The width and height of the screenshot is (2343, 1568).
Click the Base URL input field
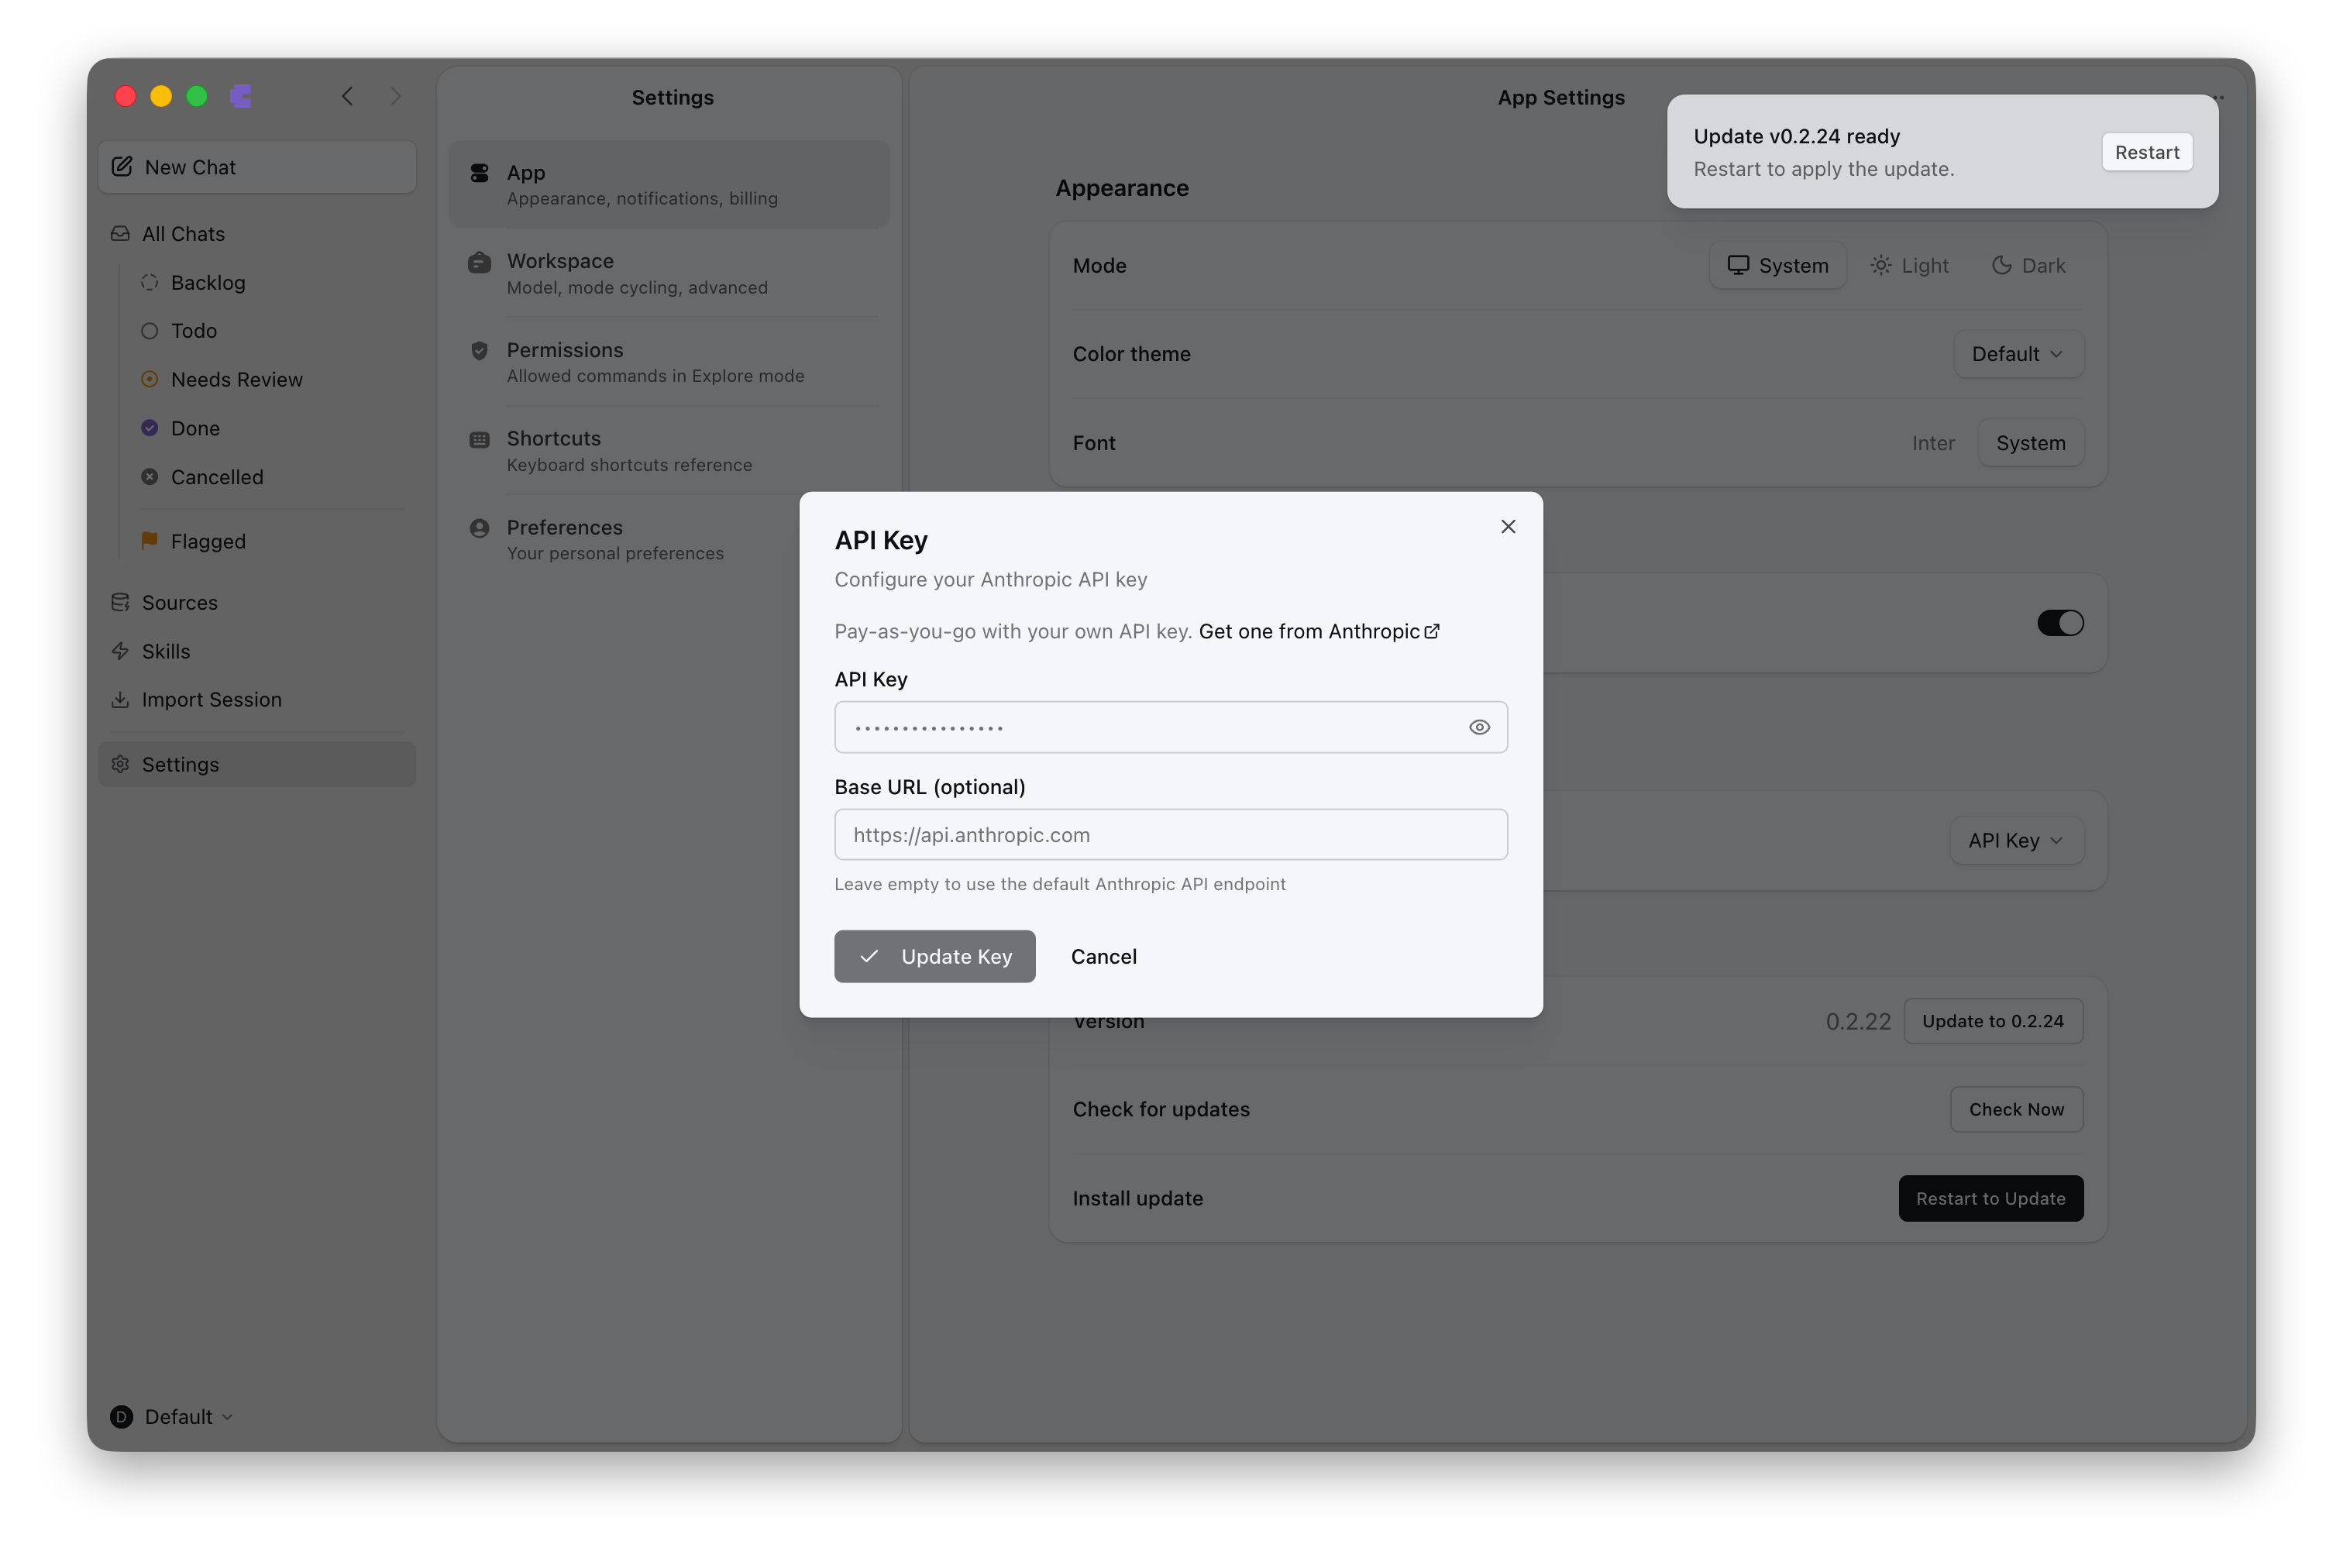tap(1170, 835)
